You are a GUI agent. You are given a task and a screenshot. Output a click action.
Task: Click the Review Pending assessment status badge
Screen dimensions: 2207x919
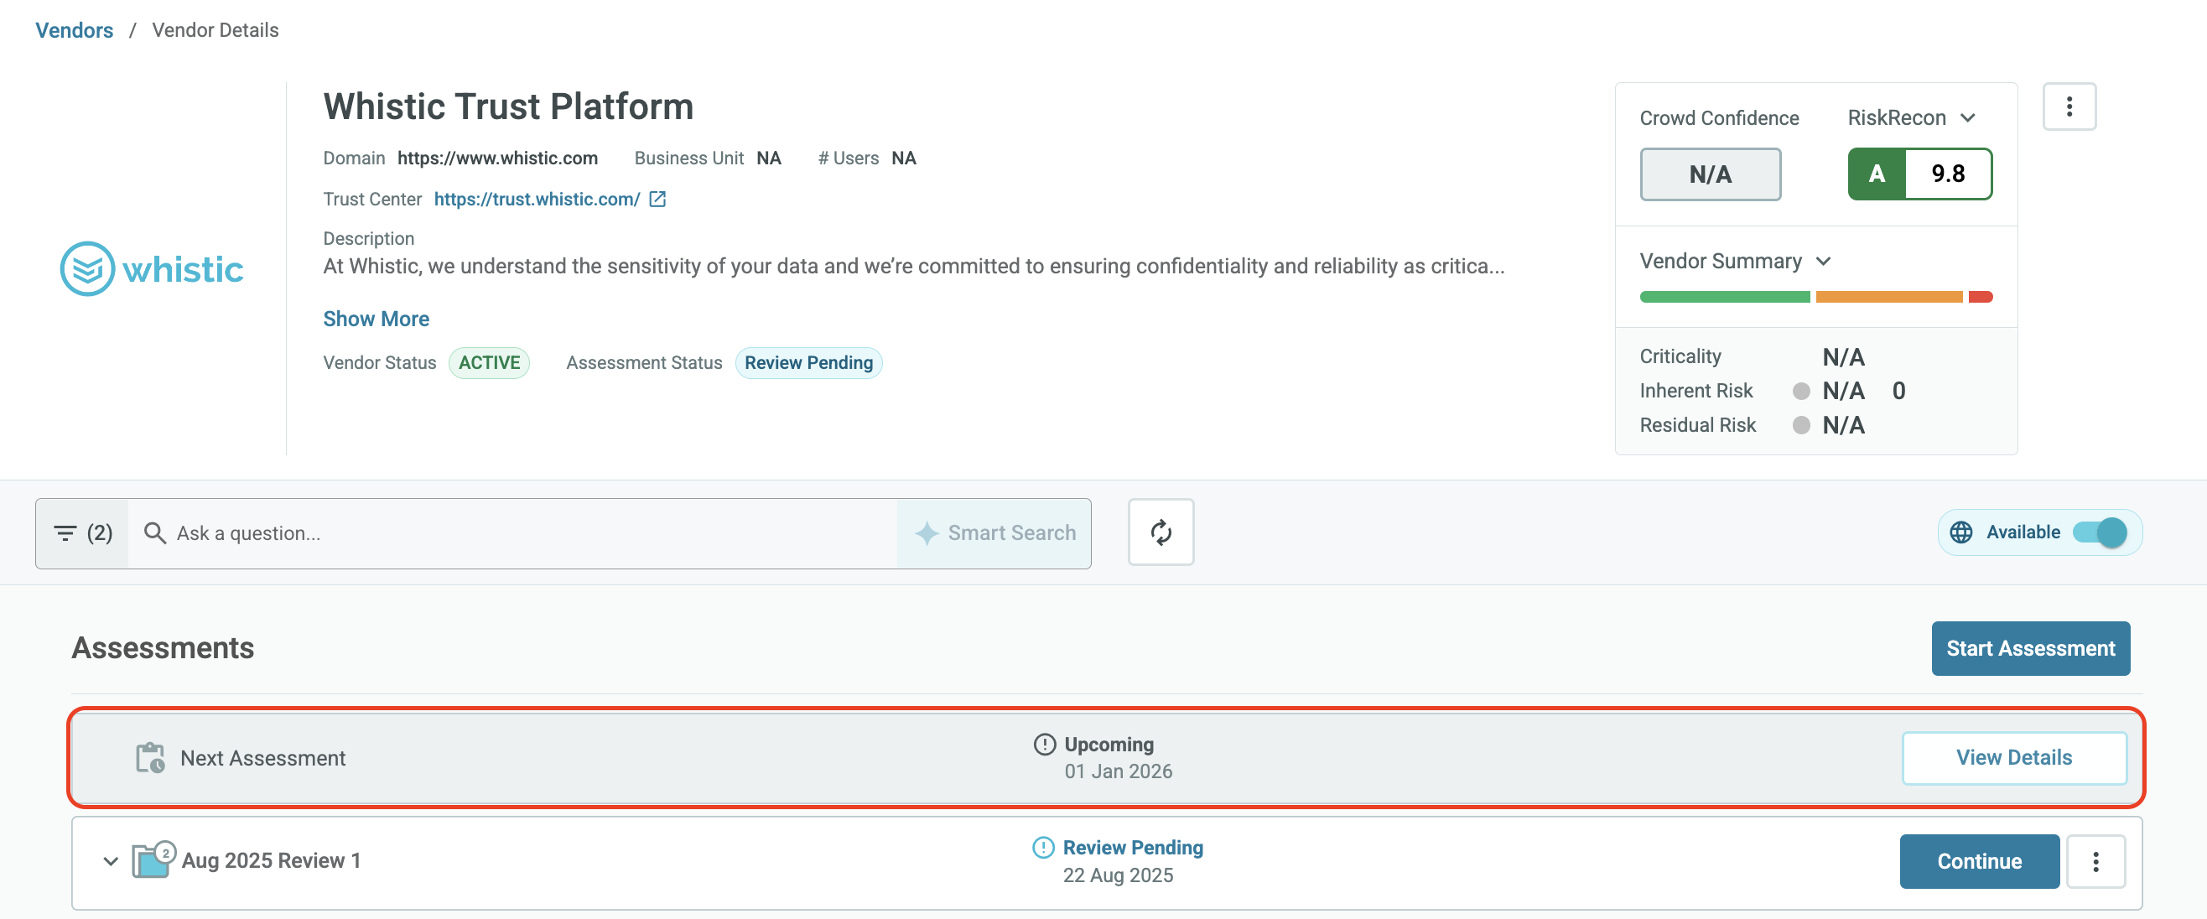coord(809,362)
